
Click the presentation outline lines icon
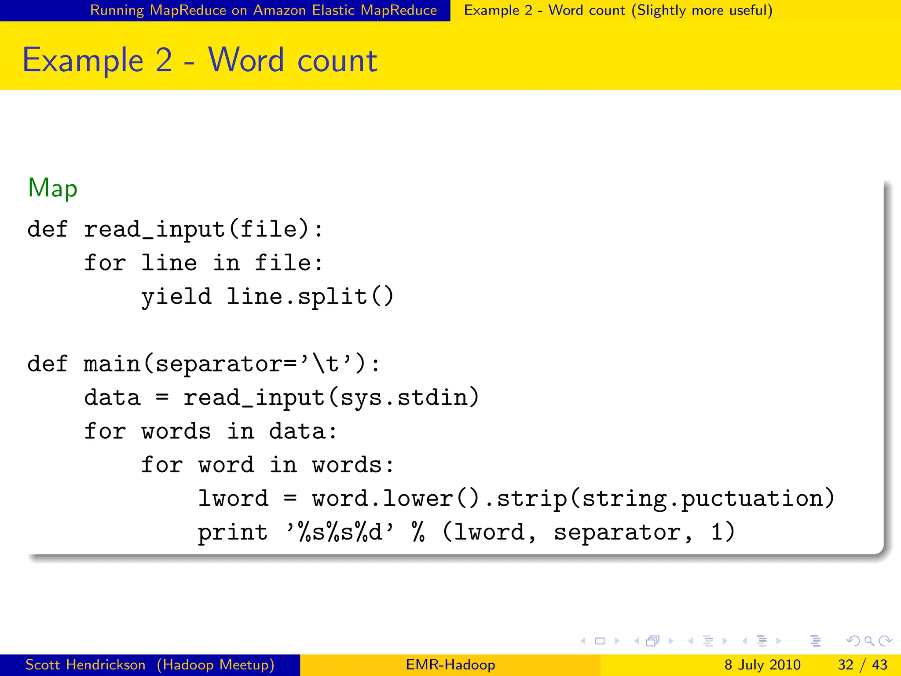pos(815,641)
